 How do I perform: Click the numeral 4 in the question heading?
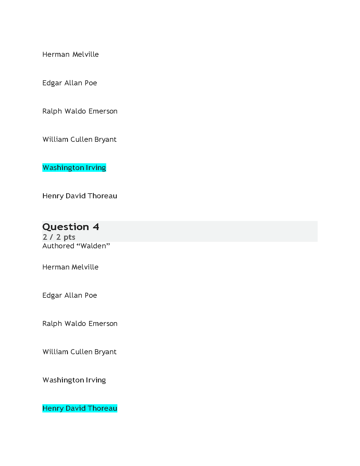pos(96,227)
